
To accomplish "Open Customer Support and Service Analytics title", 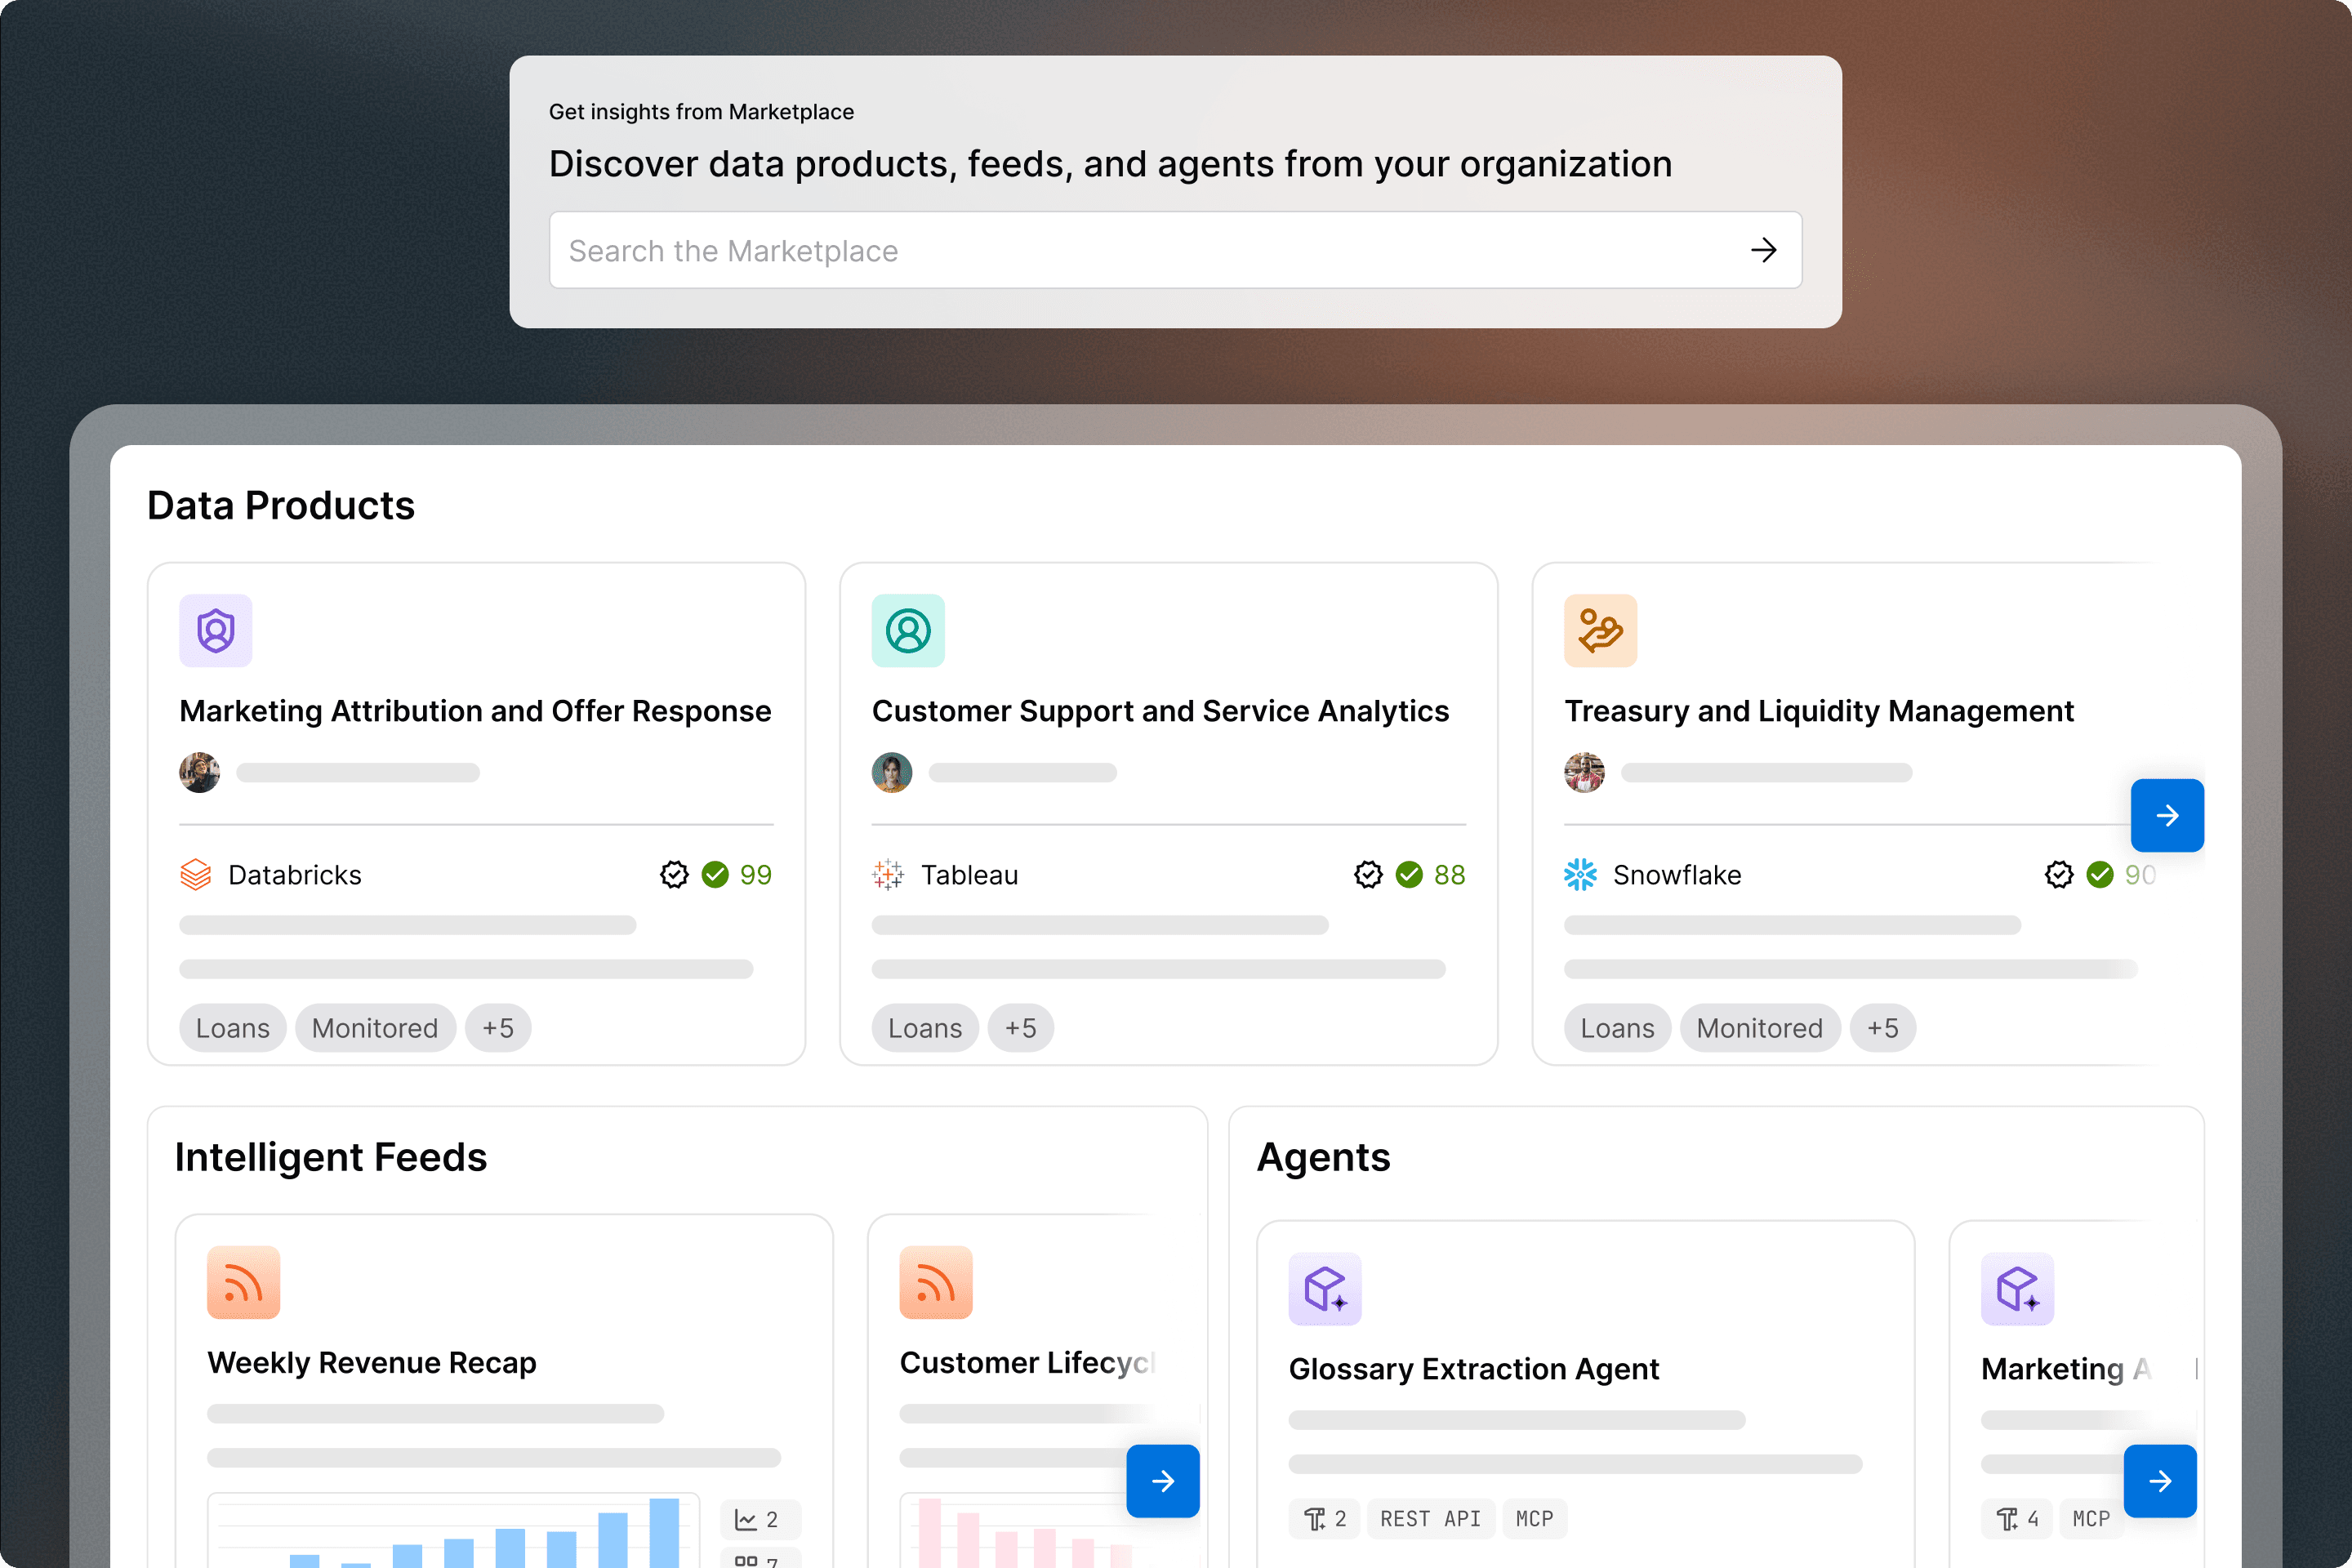I will pos(1160,711).
